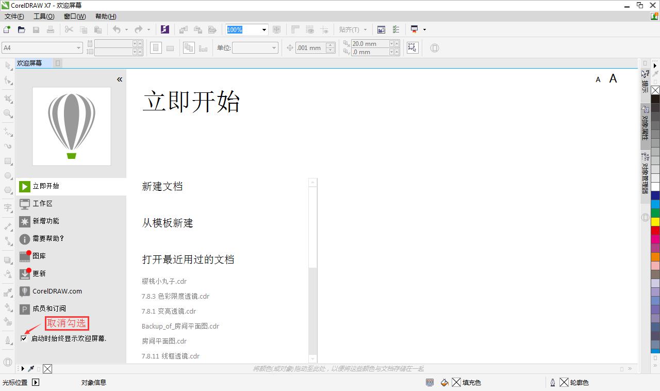Select the Text tool

8,208
